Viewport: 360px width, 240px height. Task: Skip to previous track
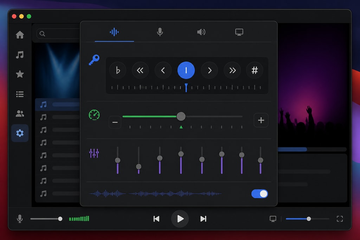click(156, 219)
